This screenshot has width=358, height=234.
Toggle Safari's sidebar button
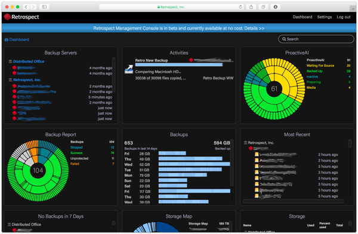point(44,7)
